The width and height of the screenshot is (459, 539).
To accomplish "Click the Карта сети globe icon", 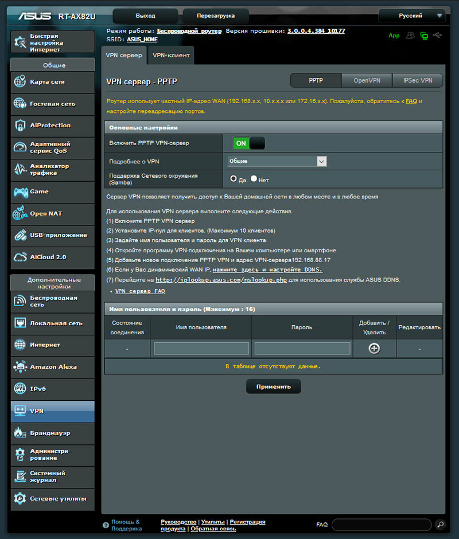I will tap(20, 81).
